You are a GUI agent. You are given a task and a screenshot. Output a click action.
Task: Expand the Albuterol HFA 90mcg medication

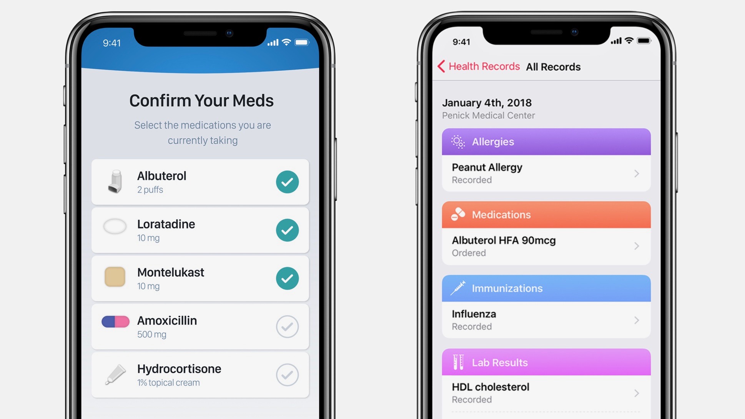(544, 246)
